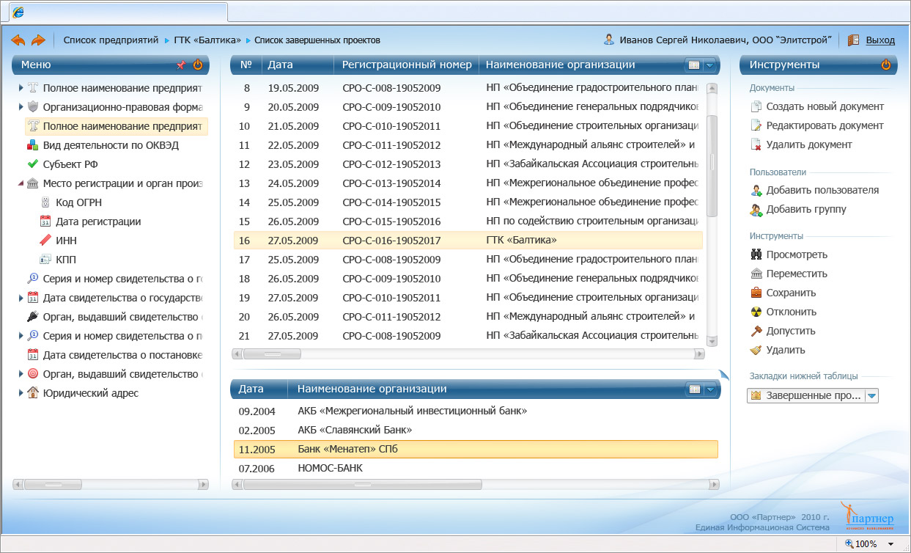
Task: Click the Создать новый документ icon
Action: click(x=756, y=107)
